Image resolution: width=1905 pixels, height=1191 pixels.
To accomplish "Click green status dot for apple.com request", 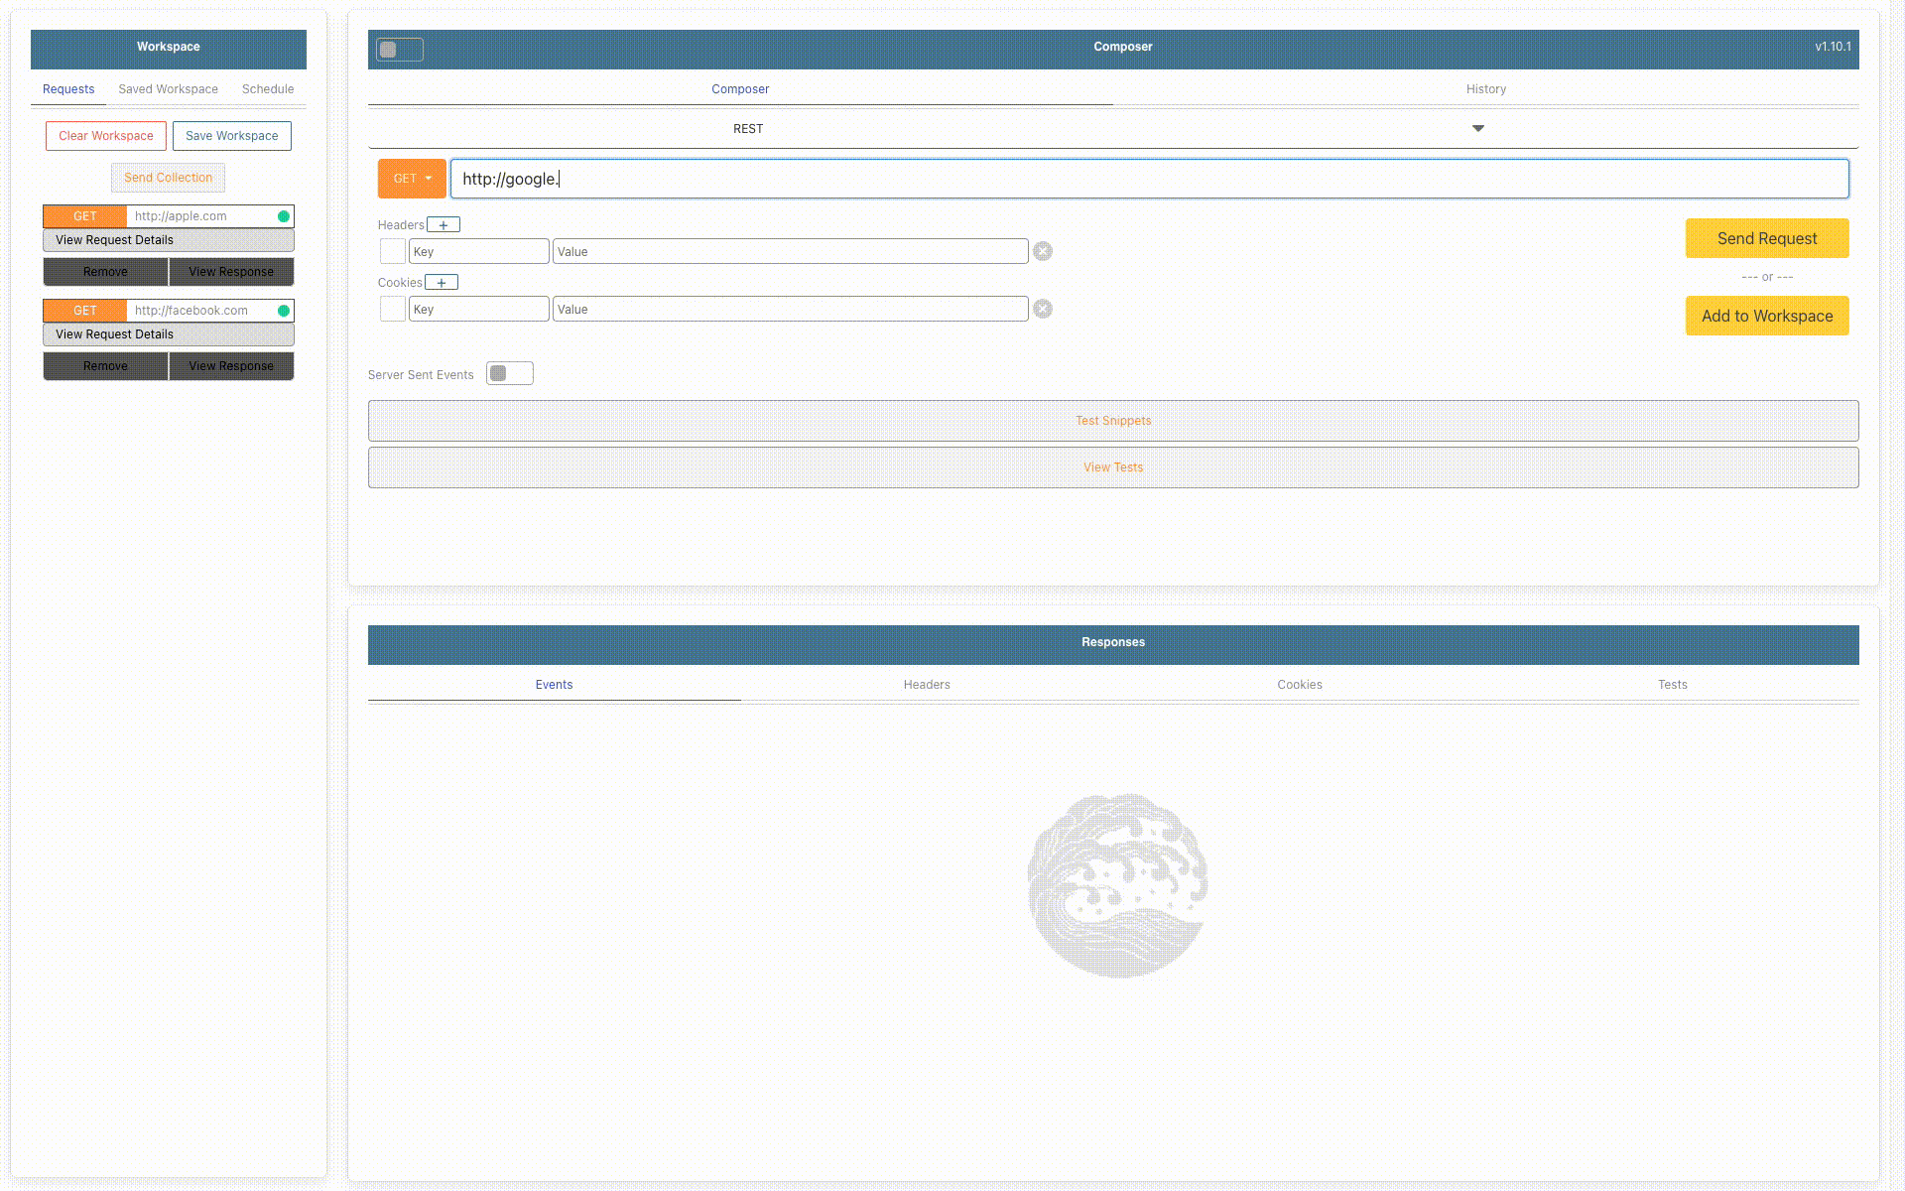I will coord(284,216).
